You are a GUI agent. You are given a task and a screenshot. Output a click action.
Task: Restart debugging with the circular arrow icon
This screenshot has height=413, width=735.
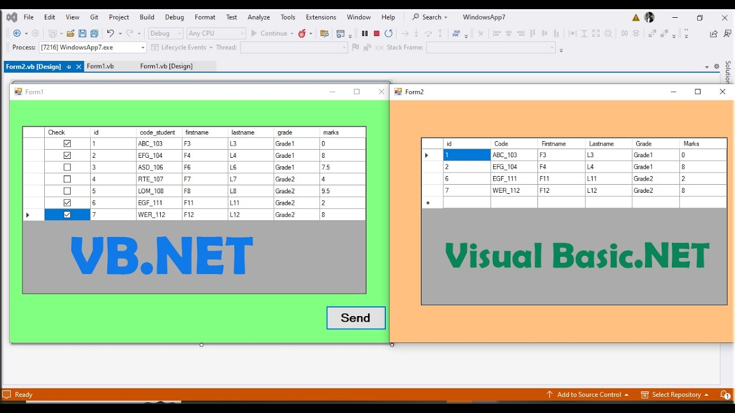click(389, 33)
